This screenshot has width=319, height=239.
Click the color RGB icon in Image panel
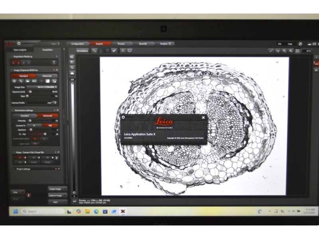point(41,81)
